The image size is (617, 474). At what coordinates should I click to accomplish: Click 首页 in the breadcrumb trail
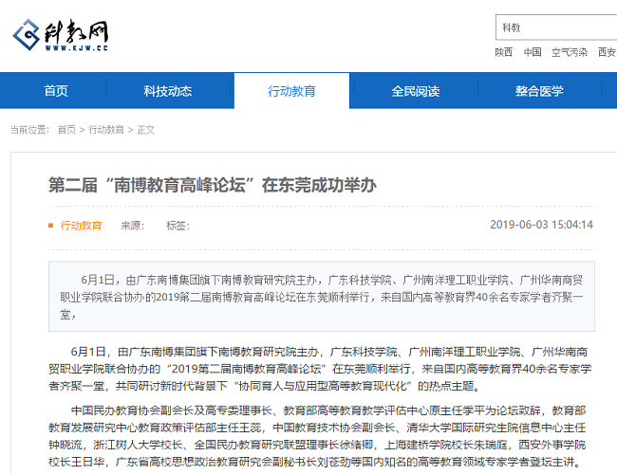[66, 130]
